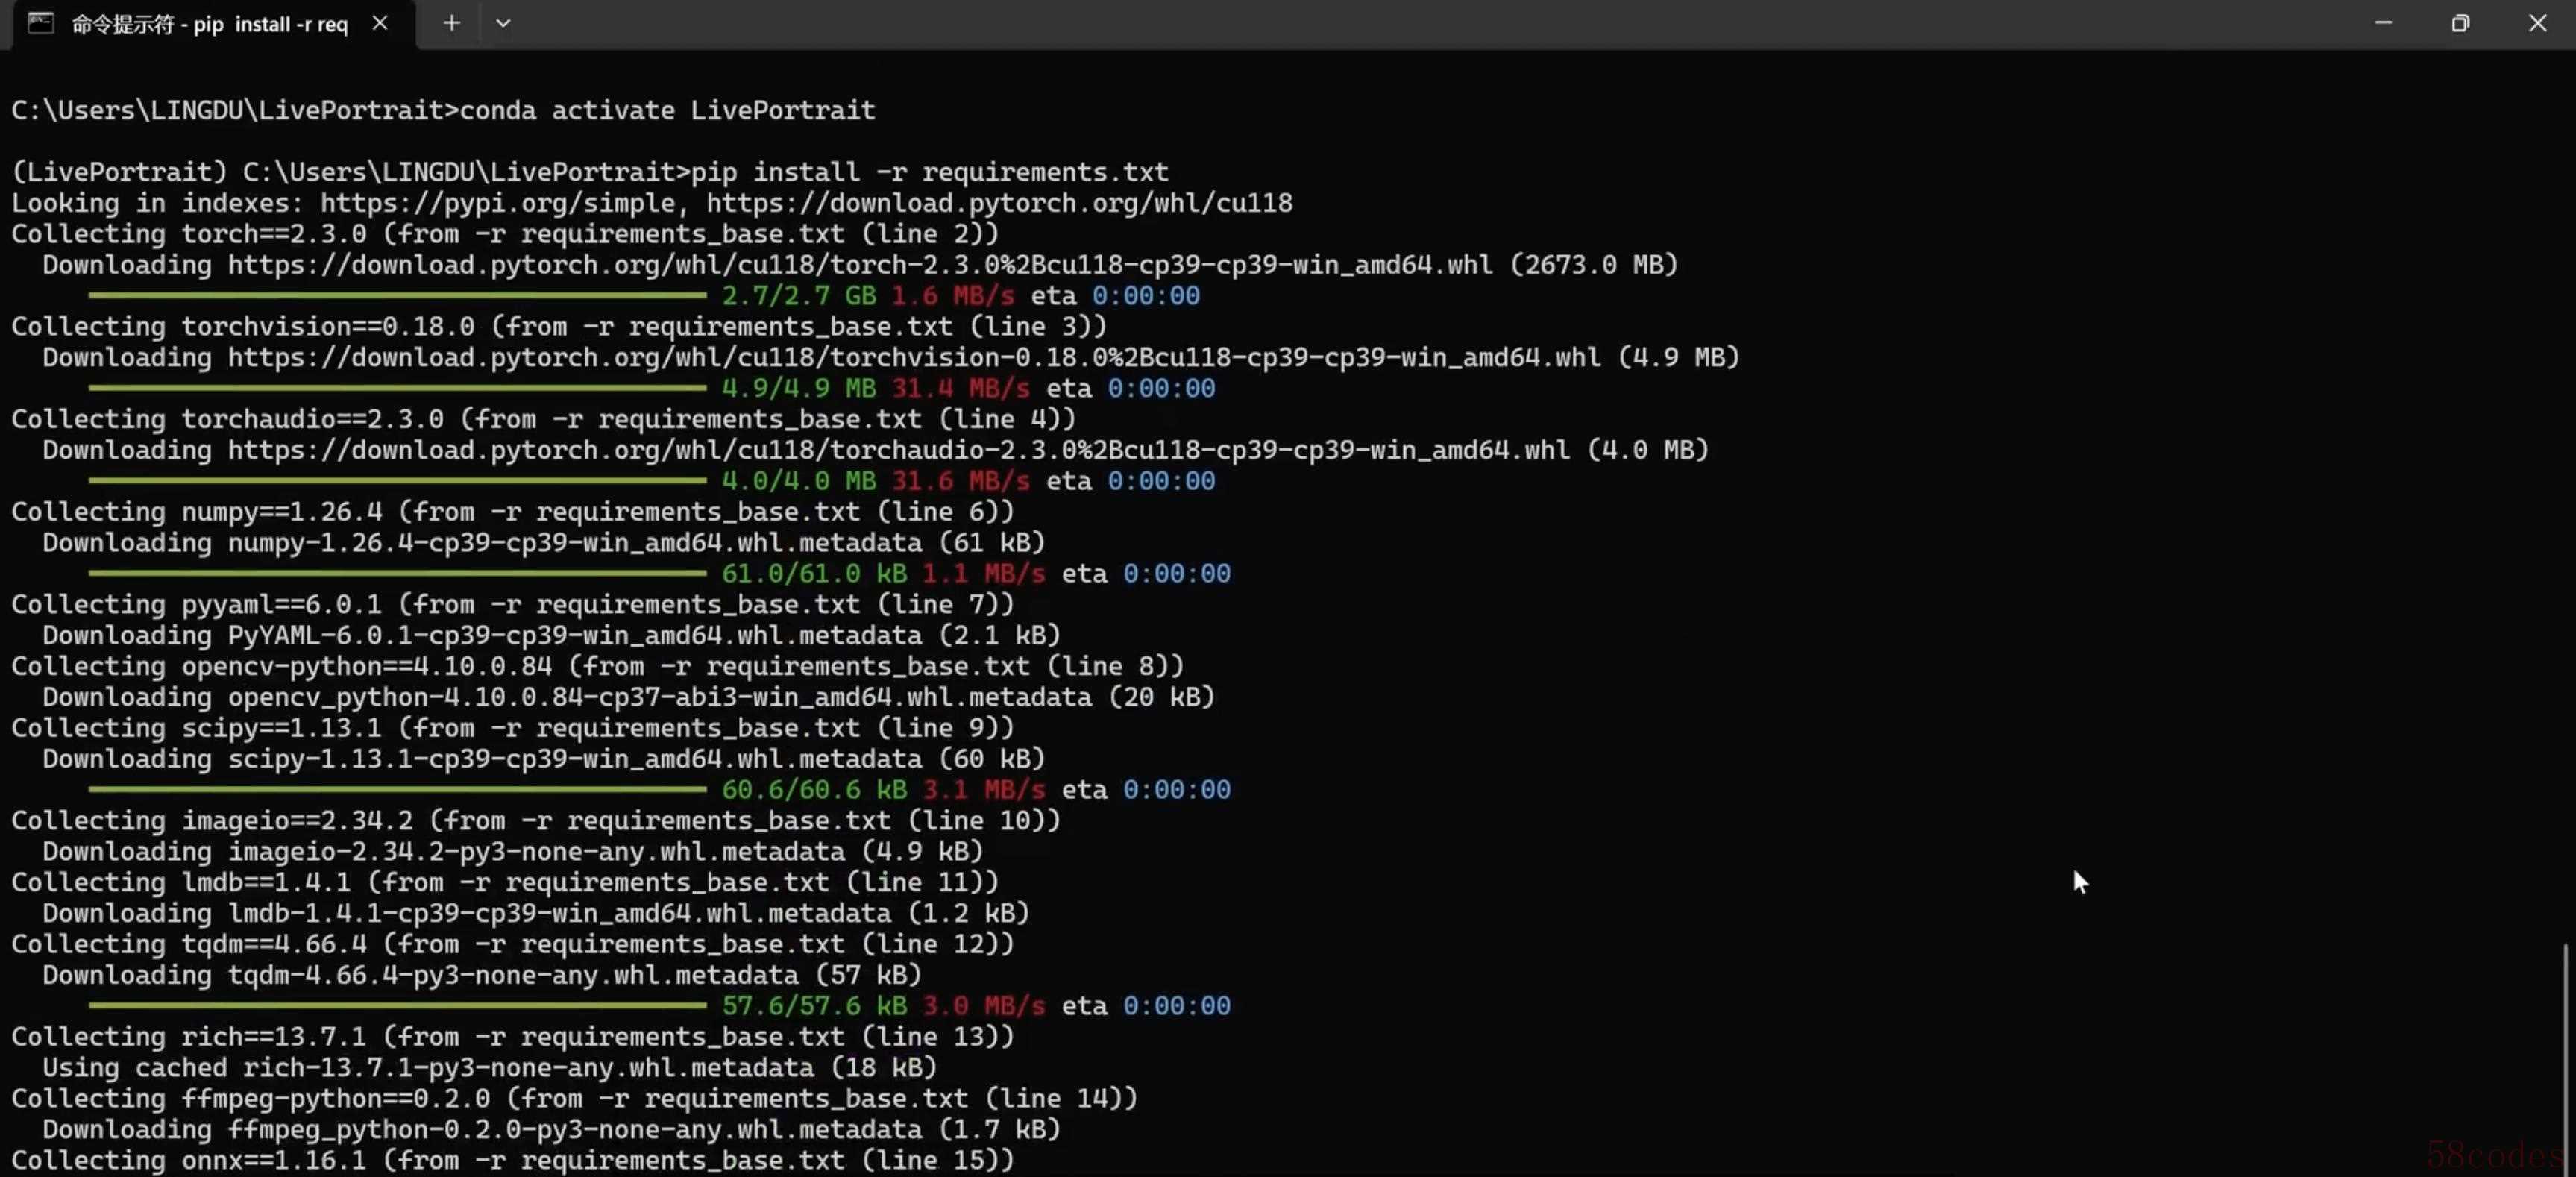Click the PyYAML-6.0.1 metadata download line
This screenshot has height=1177, width=2576.
(551, 635)
